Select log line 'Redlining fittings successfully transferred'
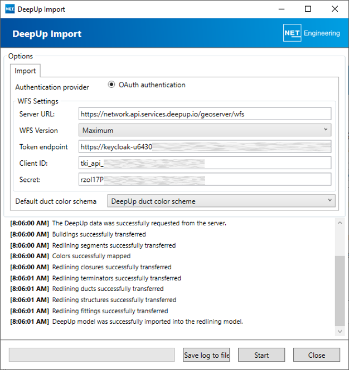 coord(89,311)
